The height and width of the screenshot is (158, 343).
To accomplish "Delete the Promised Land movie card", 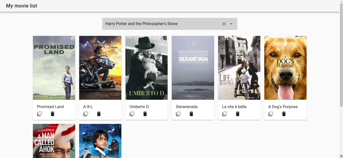I will click(53, 114).
